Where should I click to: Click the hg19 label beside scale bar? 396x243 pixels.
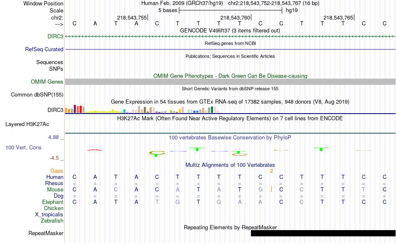[292, 10]
